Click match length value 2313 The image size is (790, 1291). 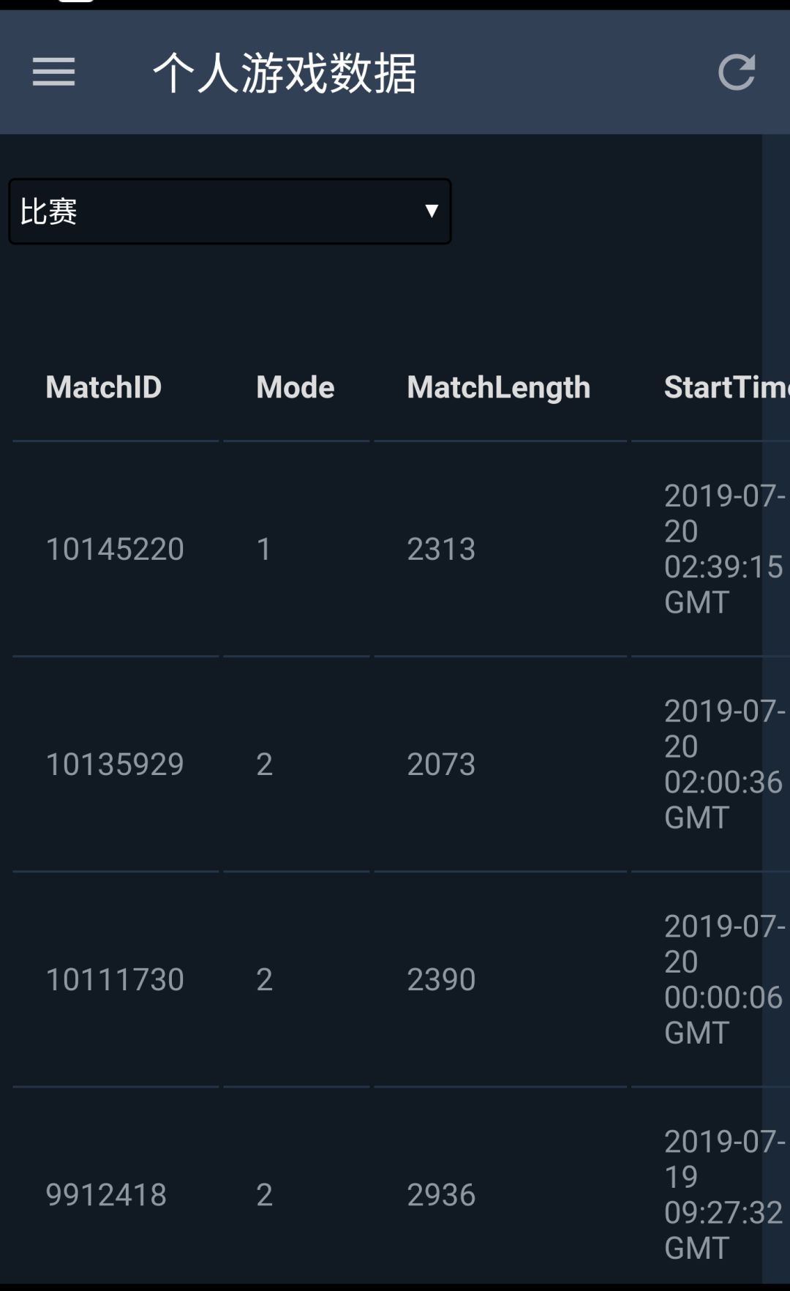[x=441, y=549]
